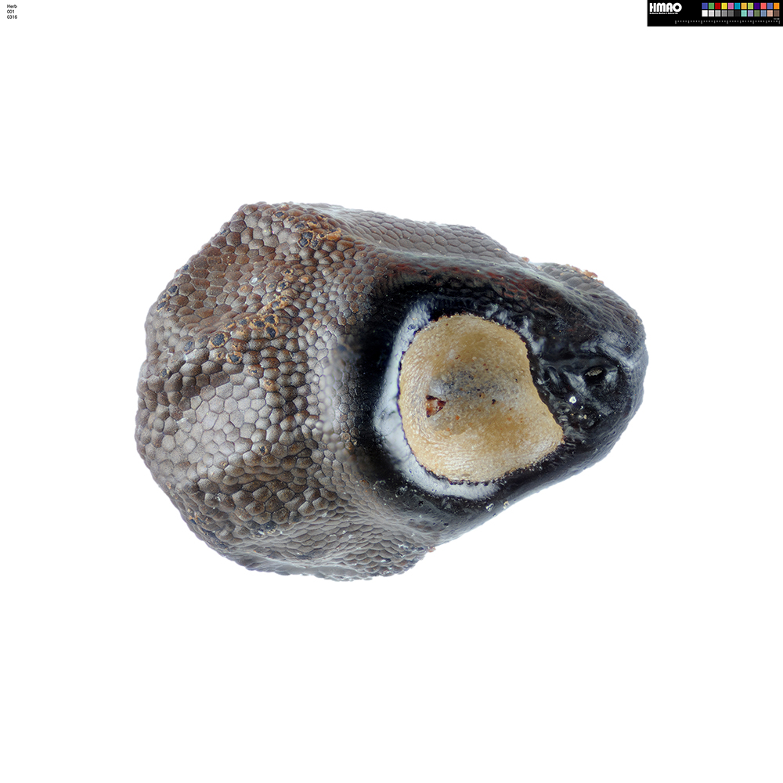Image resolution: width=783 pixels, height=783 pixels.
Task: Pick the green swatch in the top row
Action: 711,6
